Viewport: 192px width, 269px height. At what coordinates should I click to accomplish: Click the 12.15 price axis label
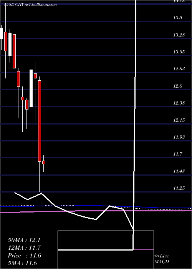[x=179, y=120]
